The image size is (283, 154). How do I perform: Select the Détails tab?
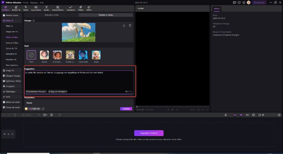tap(217, 9)
